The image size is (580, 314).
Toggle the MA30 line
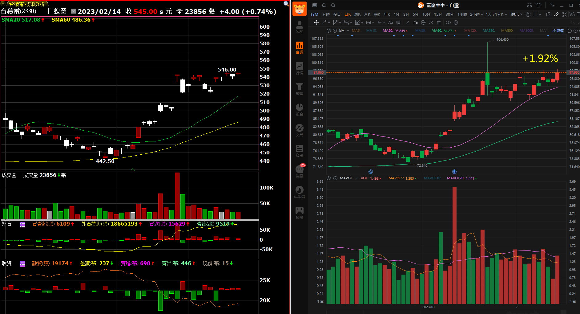(420, 31)
